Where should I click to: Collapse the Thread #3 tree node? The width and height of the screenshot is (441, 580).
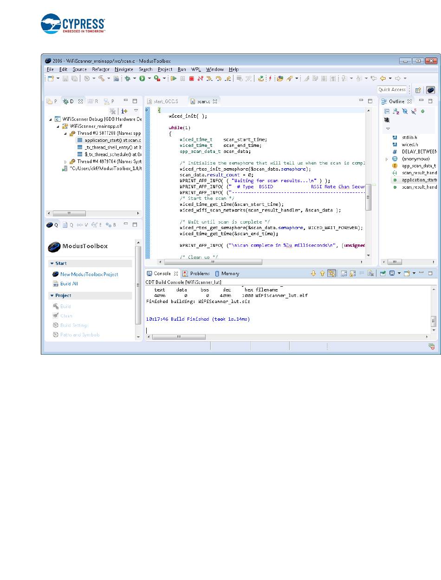point(65,133)
